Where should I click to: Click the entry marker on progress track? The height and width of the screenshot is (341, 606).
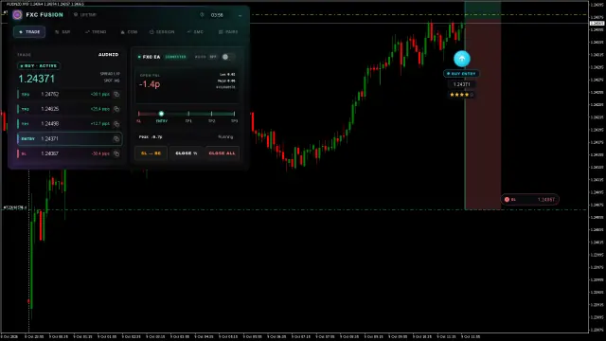tap(161, 114)
